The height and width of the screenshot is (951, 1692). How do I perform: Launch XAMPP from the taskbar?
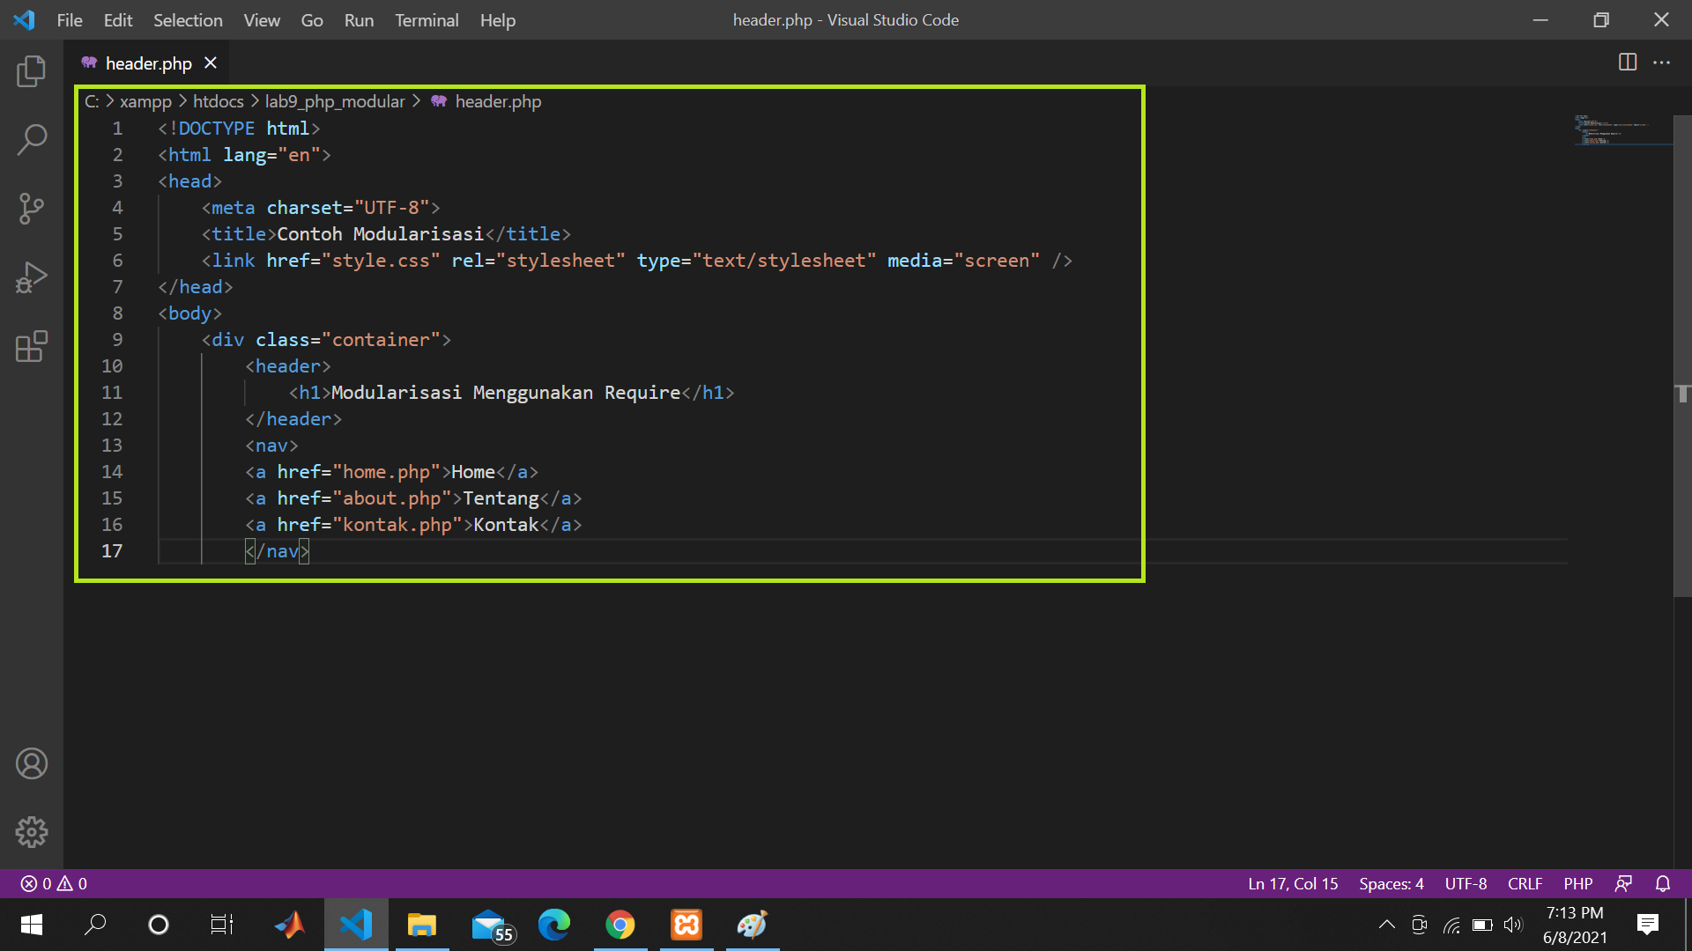686,925
